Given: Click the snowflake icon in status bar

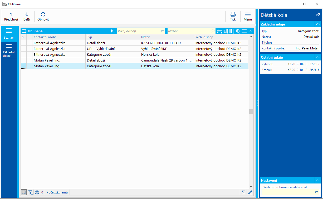Looking at the screenshot, I should [x=37, y=192].
